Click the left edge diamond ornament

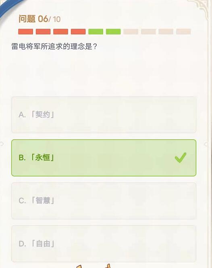(x=2, y=144)
